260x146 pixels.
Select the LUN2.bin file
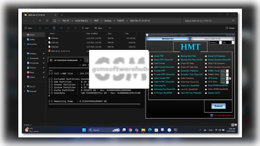[x=53, y=47]
